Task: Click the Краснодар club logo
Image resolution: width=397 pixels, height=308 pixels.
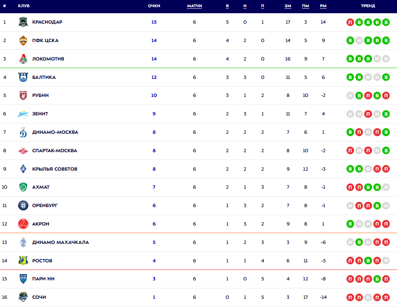Action: click(x=23, y=22)
